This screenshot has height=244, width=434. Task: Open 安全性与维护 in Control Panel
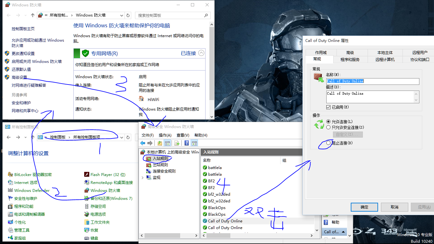(x=22, y=198)
